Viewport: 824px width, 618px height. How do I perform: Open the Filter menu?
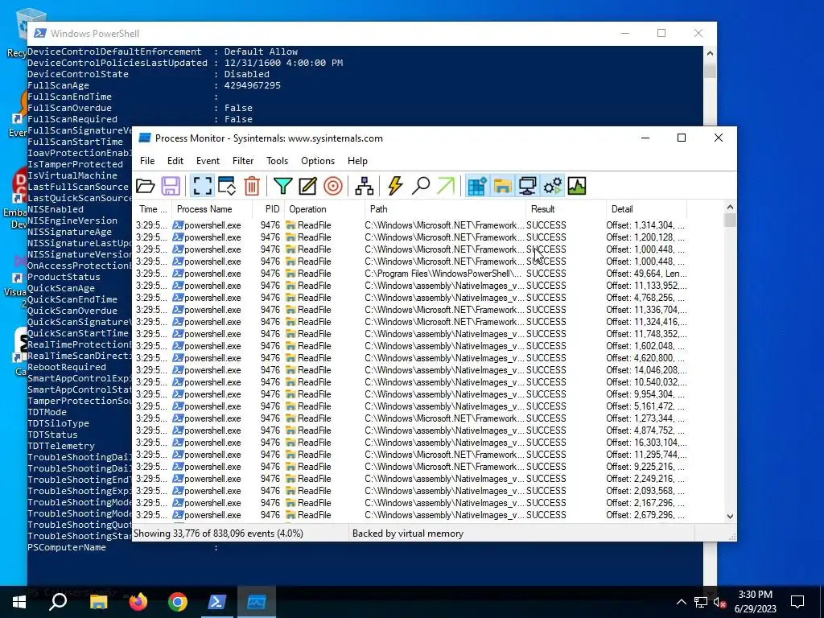pyautogui.click(x=243, y=161)
